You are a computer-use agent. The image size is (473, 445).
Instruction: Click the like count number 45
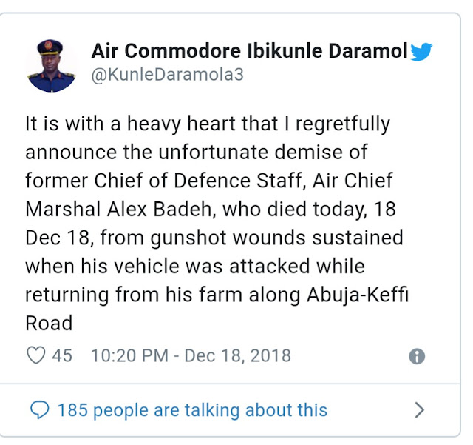pos(62,355)
